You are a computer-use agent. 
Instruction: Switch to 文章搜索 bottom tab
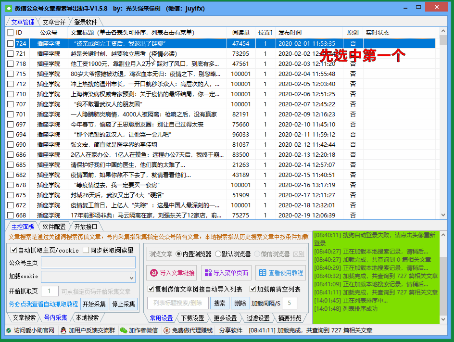pyautogui.click(x=25, y=317)
